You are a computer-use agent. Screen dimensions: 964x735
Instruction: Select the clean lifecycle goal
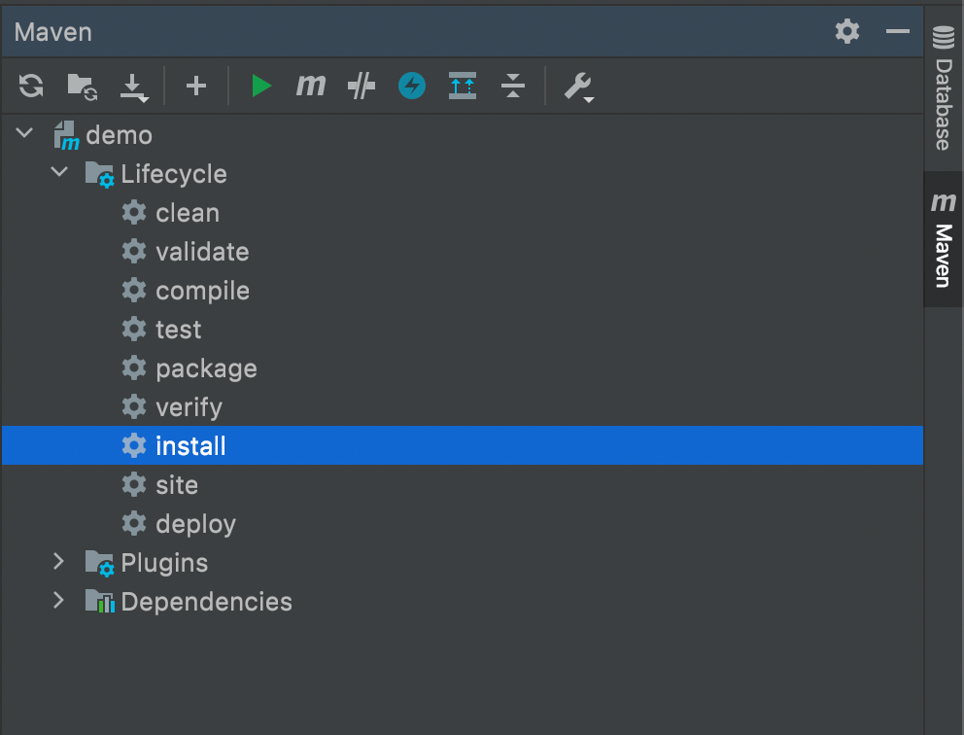[188, 213]
